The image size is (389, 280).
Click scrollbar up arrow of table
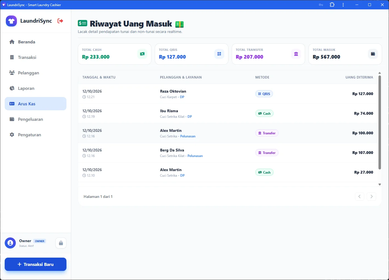(380, 73)
